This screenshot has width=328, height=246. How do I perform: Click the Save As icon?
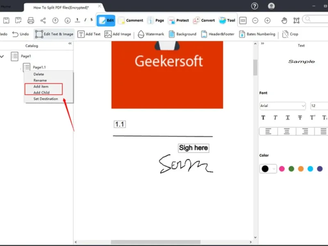(x=18, y=20)
